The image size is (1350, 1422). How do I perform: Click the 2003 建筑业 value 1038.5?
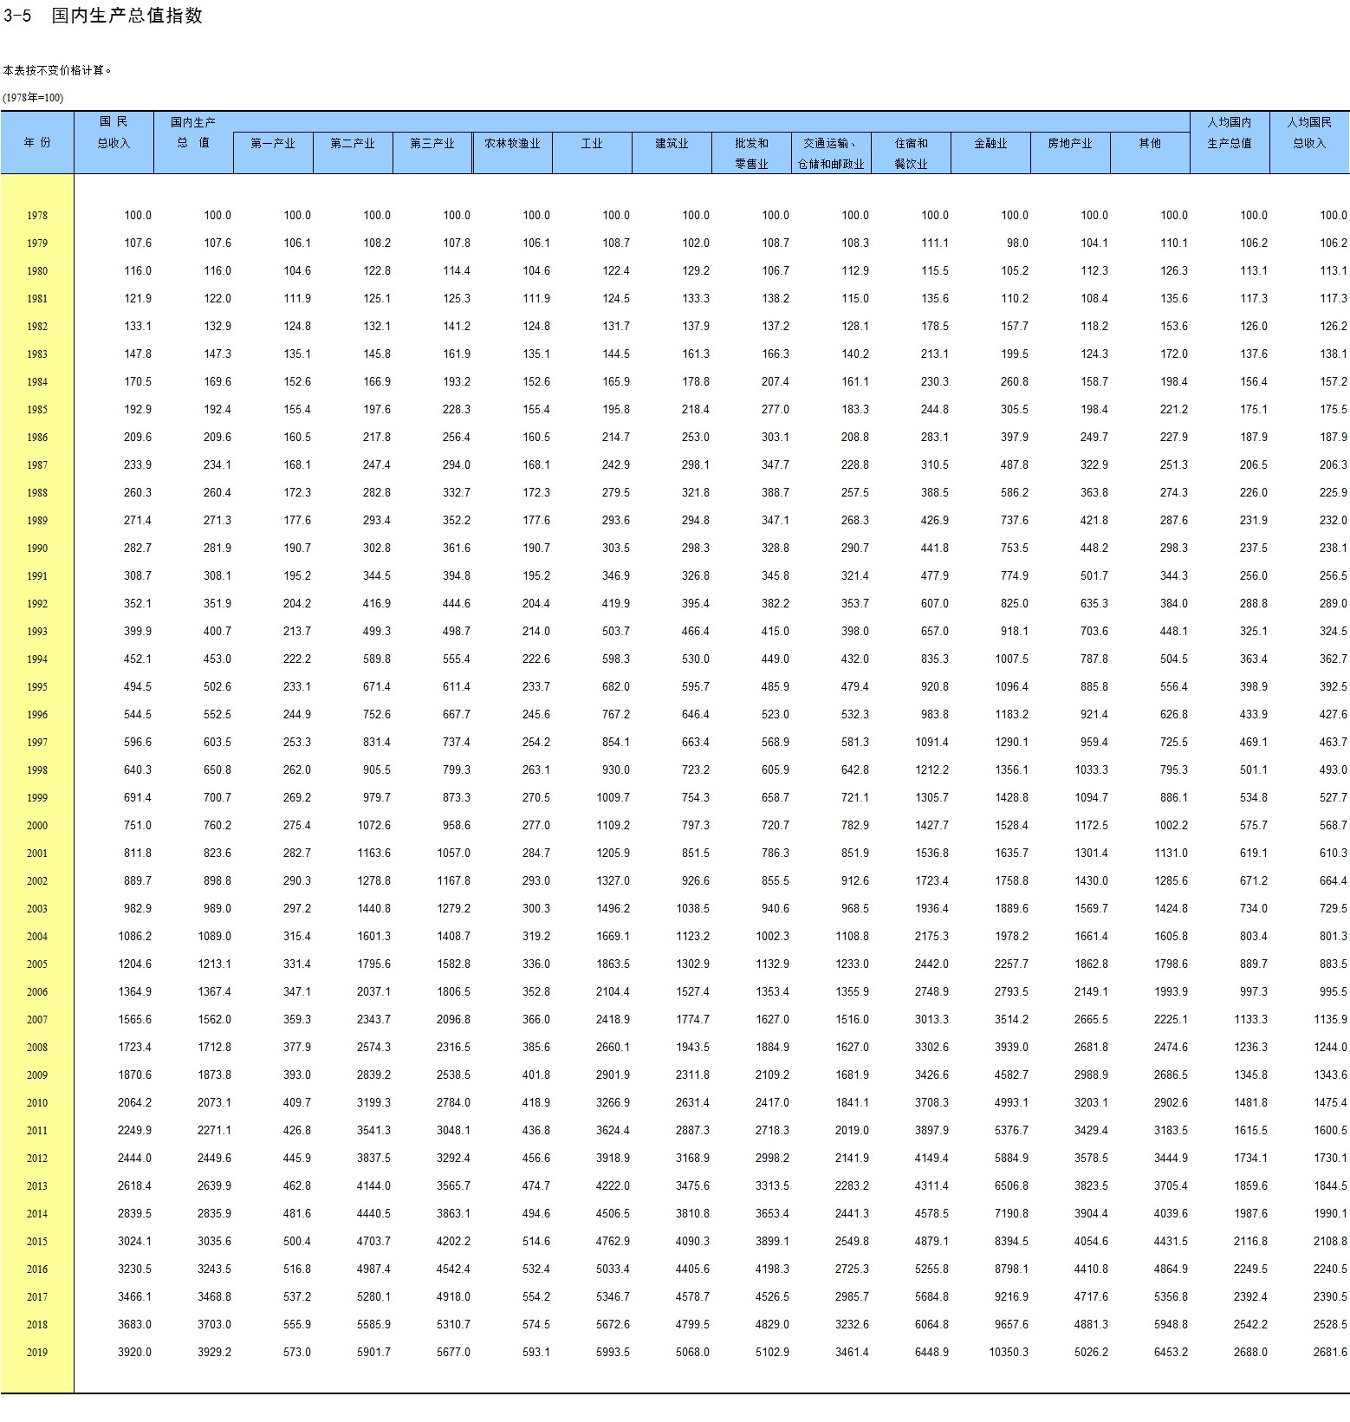pyautogui.click(x=693, y=909)
